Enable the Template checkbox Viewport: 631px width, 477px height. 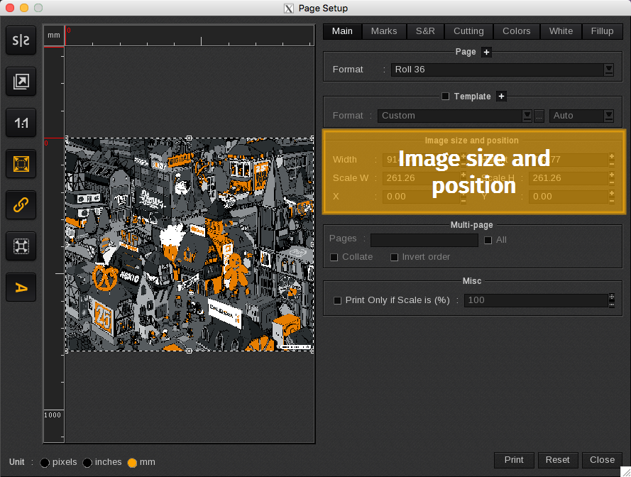tap(446, 97)
